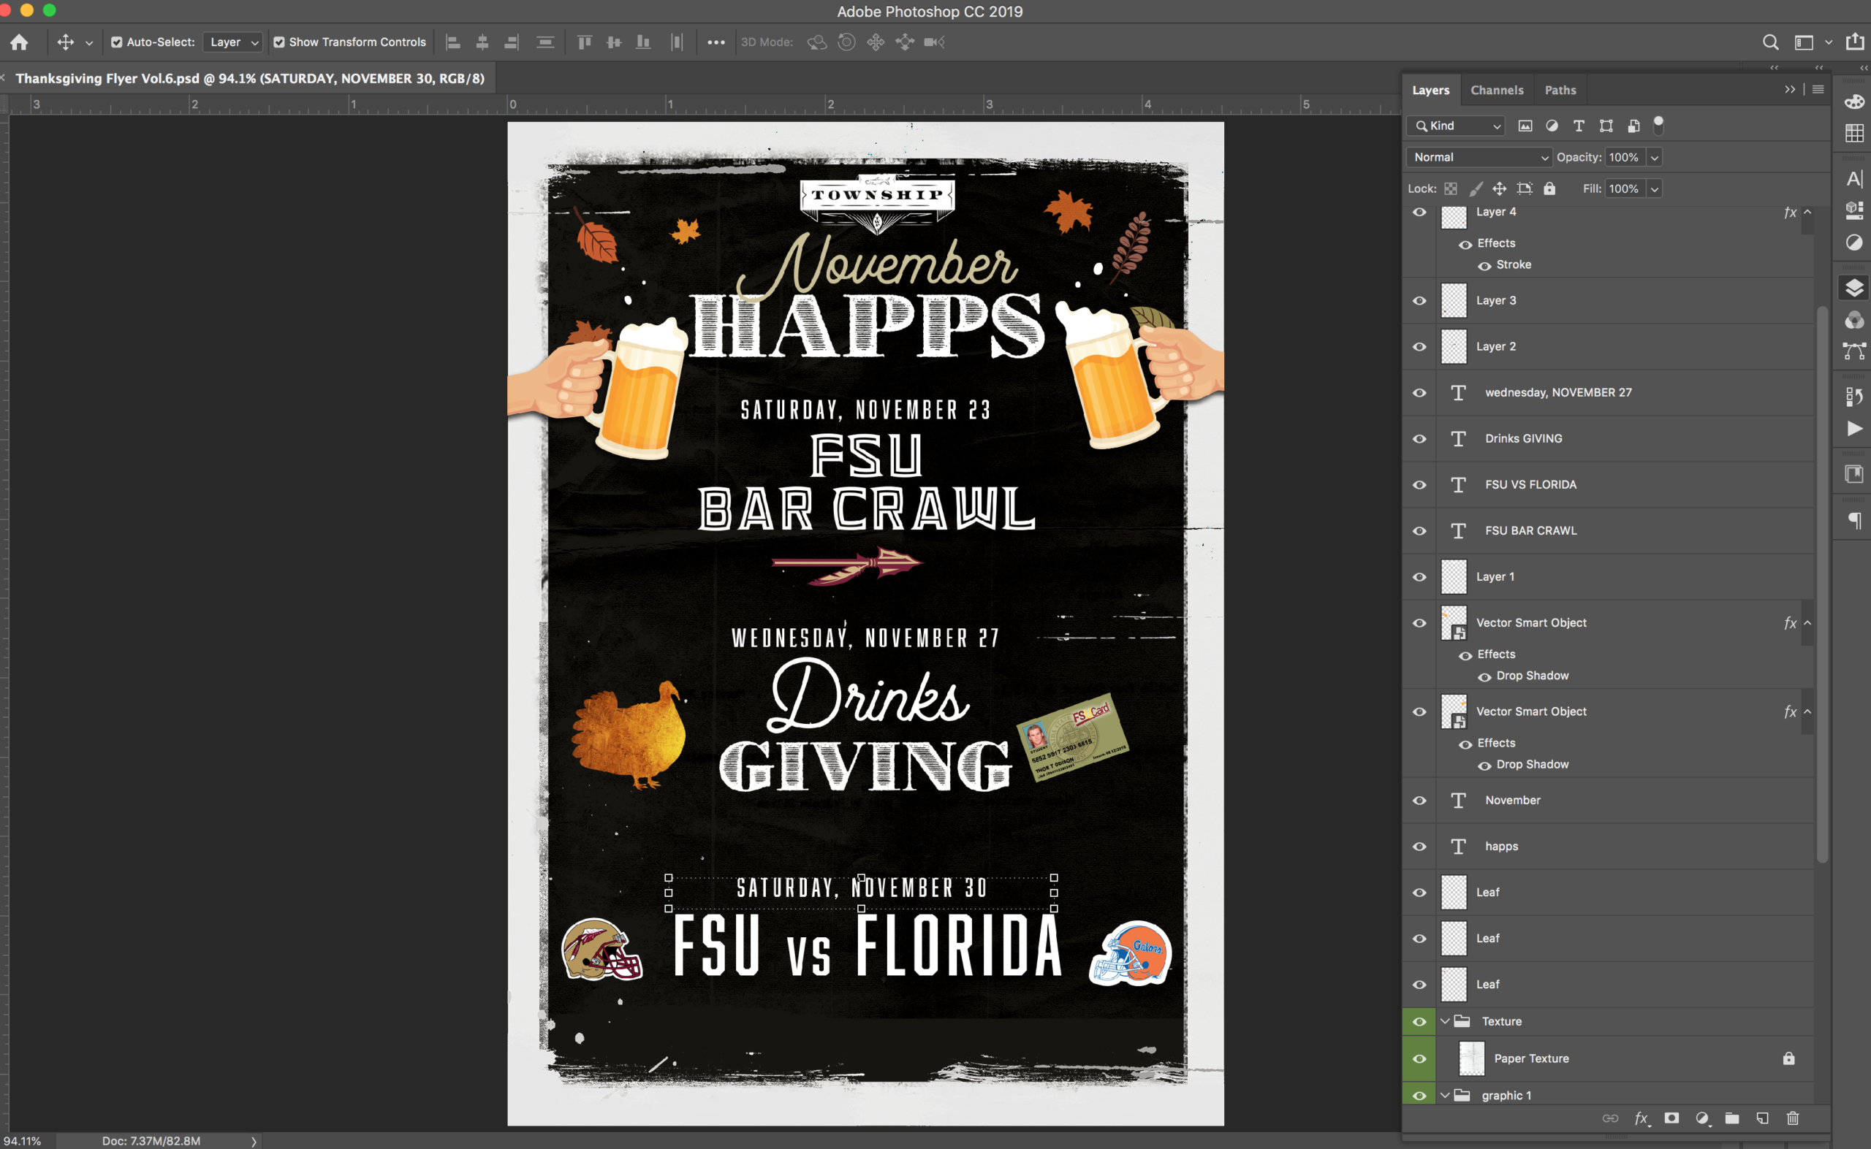Filter layers by shape layer icon

[1606, 126]
